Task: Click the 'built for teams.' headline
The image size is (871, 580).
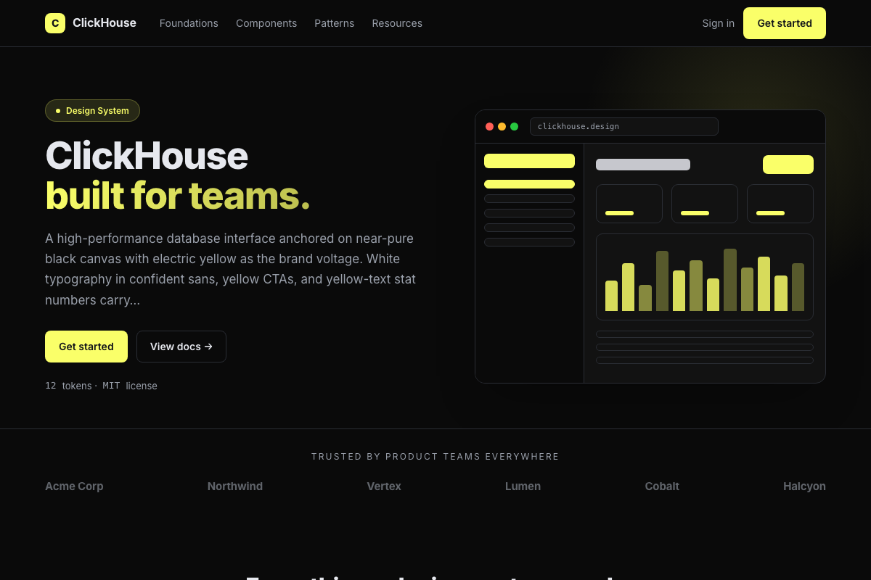Action: click(x=178, y=196)
